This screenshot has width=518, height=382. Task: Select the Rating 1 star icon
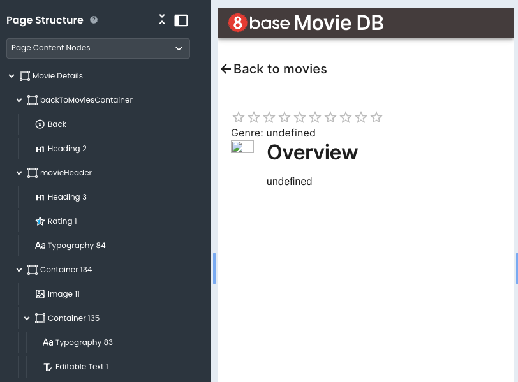pos(40,221)
